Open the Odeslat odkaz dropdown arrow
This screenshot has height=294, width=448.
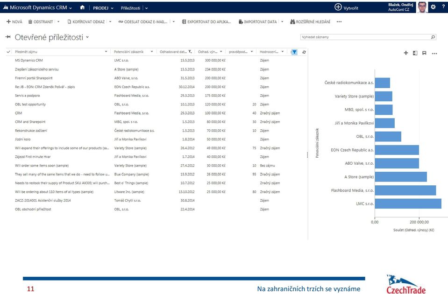coord(173,21)
